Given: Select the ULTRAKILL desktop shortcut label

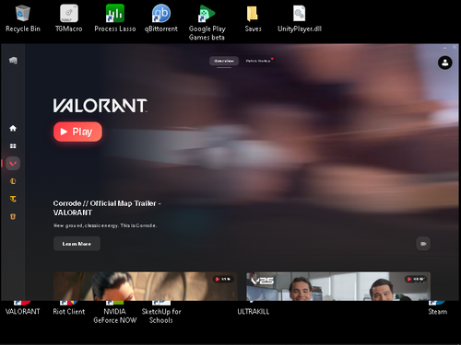Looking at the screenshot, I should (253, 312).
